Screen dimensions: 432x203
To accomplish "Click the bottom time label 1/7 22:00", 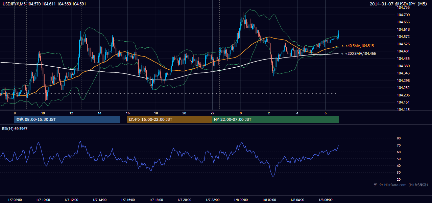I will 212,200.
